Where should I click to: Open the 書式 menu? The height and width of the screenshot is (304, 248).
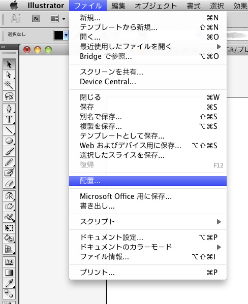[194, 6]
